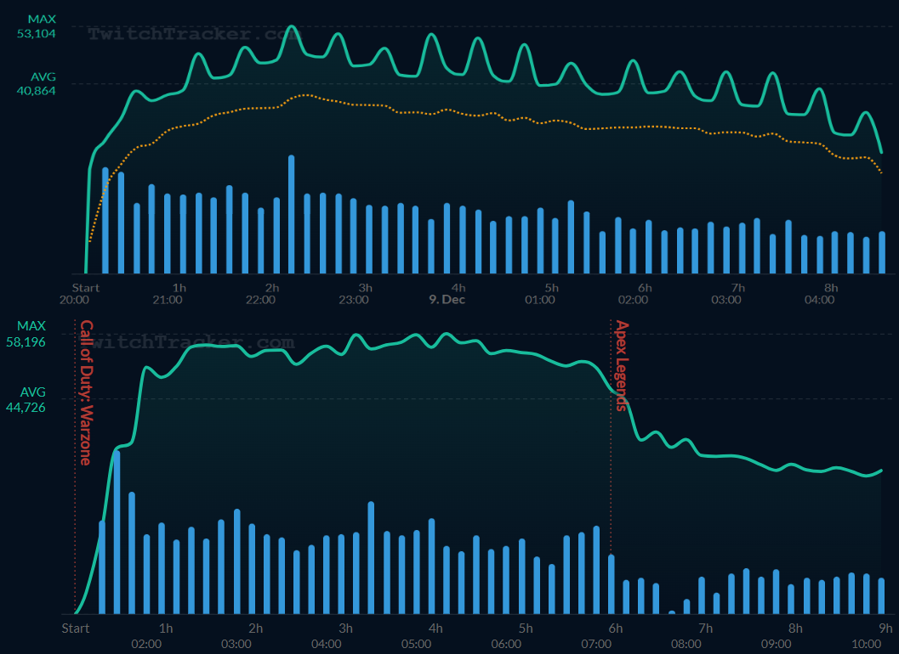
Task: Click the 06:00 time label on bottom chart
Action: tap(507, 645)
